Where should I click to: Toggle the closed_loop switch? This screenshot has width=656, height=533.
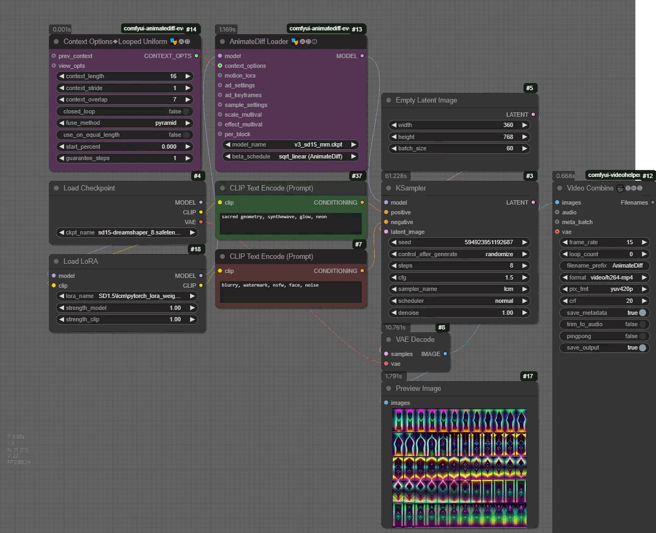coord(186,111)
